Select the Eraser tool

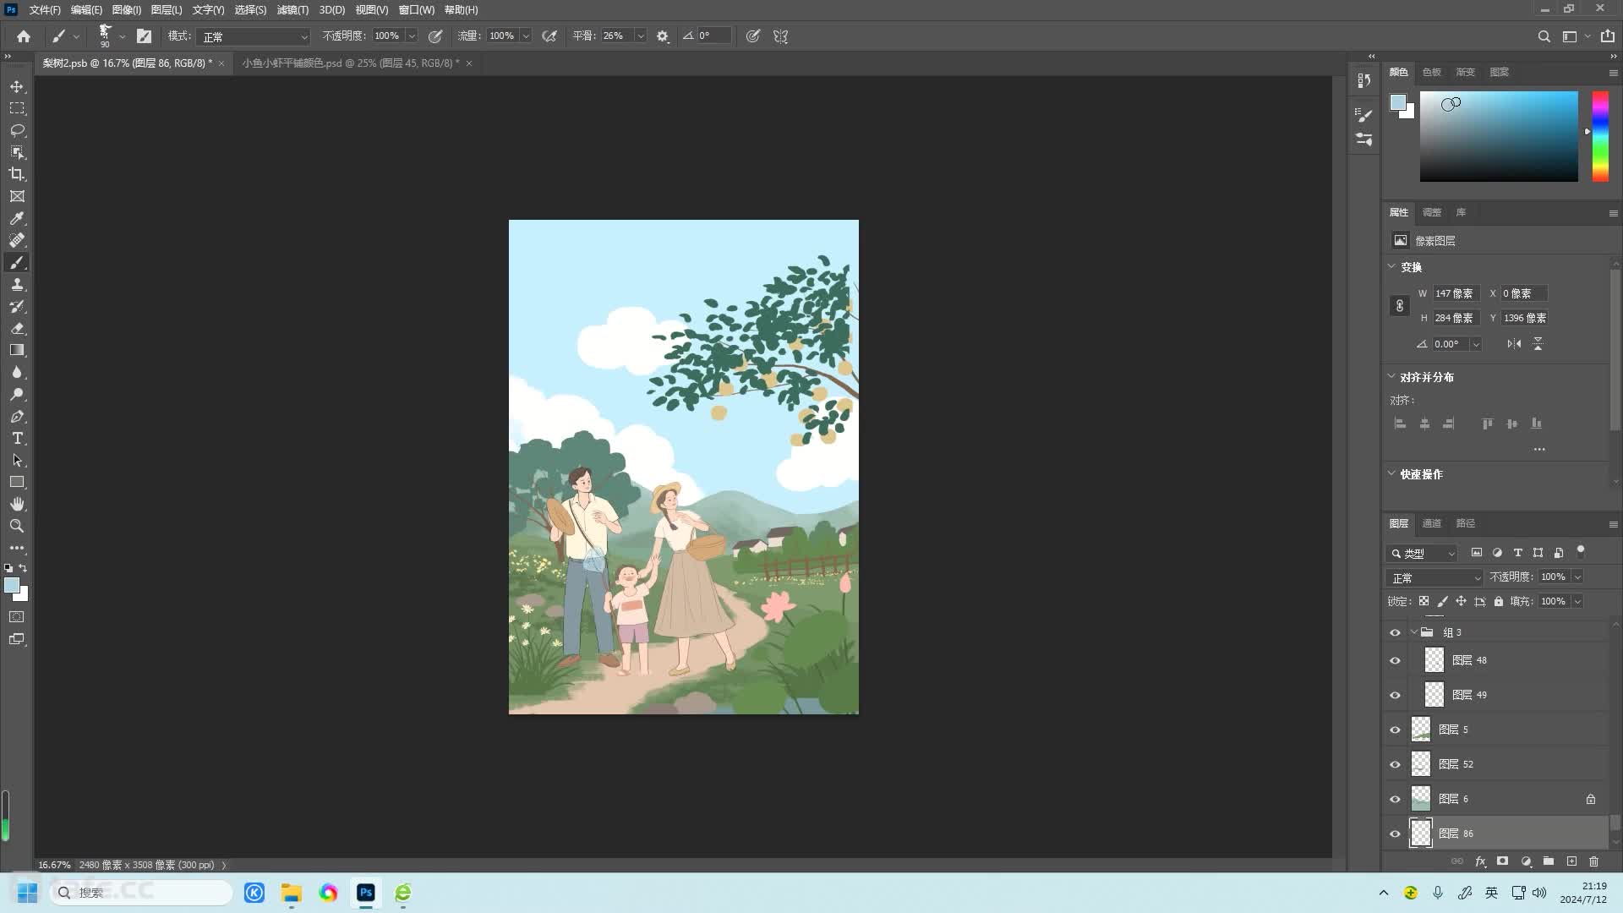17,329
